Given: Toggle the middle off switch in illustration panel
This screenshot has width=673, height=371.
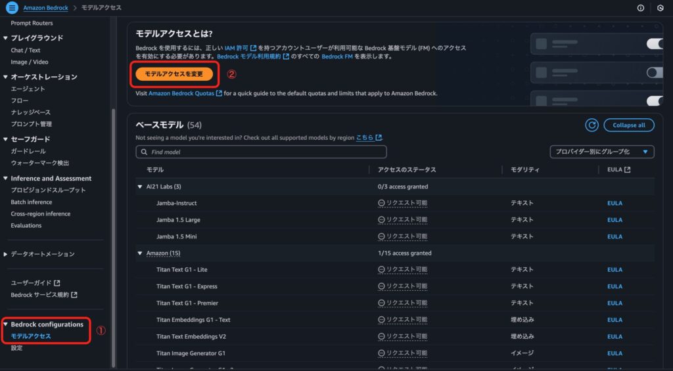Looking at the screenshot, I should [655, 72].
